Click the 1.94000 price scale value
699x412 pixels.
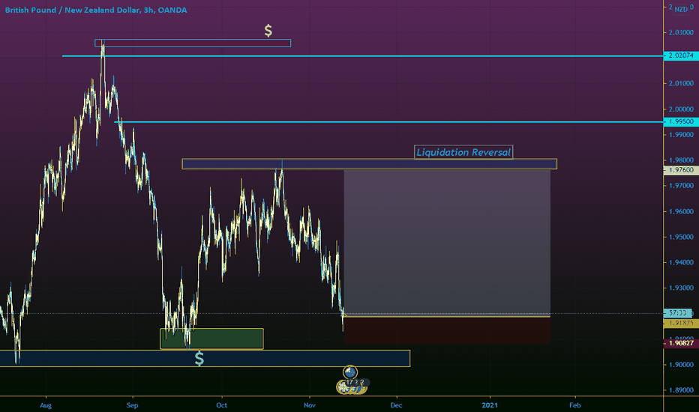681,262
